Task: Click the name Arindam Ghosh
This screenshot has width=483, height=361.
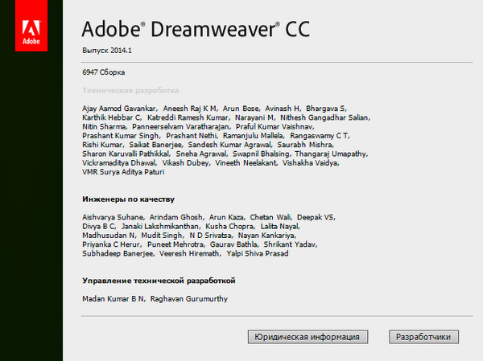Action: (x=175, y=218)
